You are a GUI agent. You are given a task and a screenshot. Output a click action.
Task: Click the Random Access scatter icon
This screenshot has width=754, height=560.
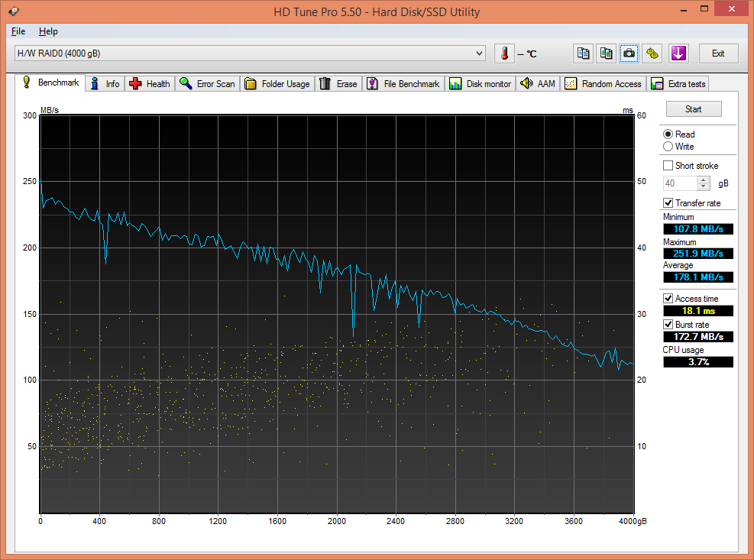tap(571, 84)
